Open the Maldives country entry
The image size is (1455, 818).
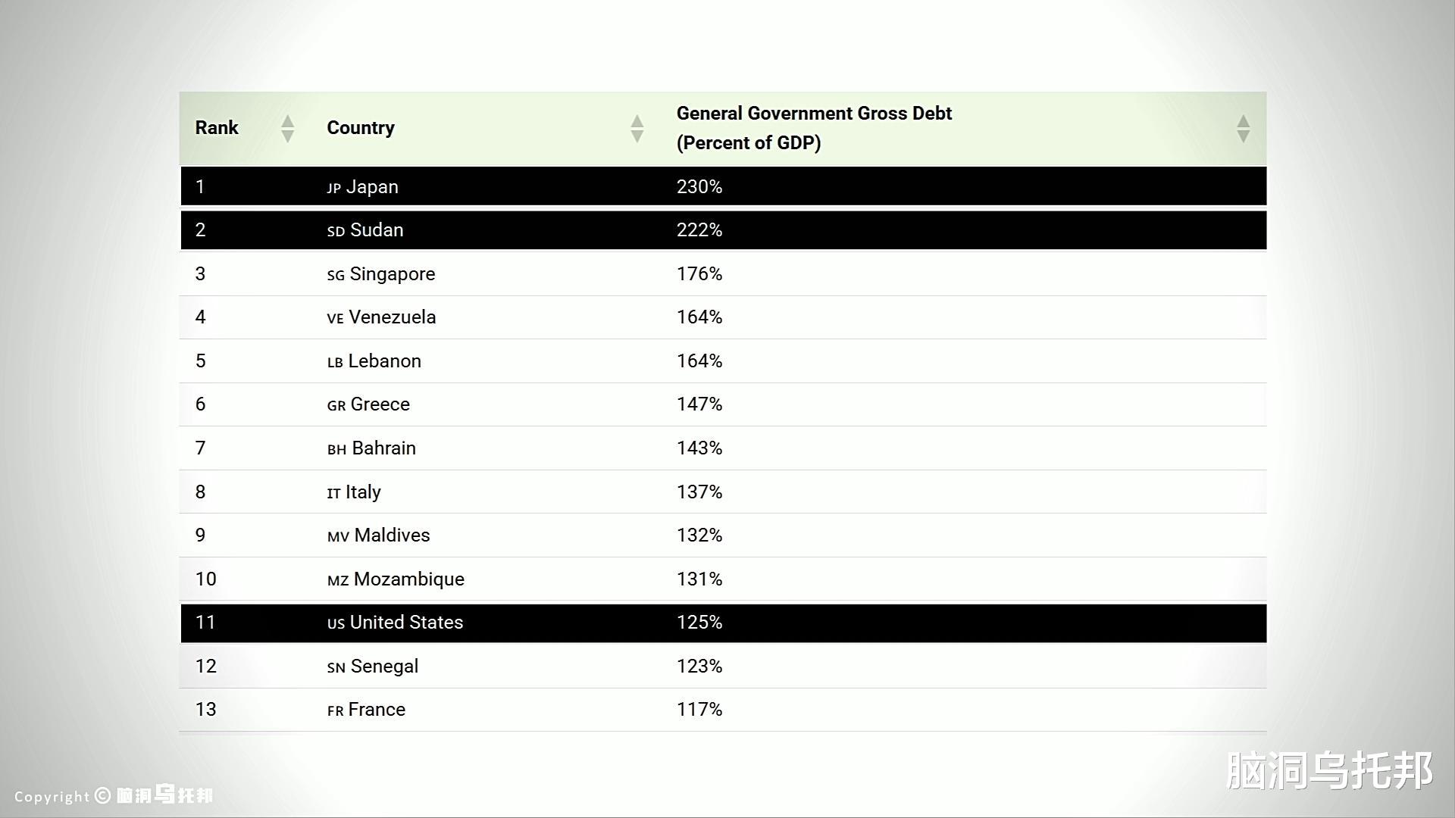[392, 535]
